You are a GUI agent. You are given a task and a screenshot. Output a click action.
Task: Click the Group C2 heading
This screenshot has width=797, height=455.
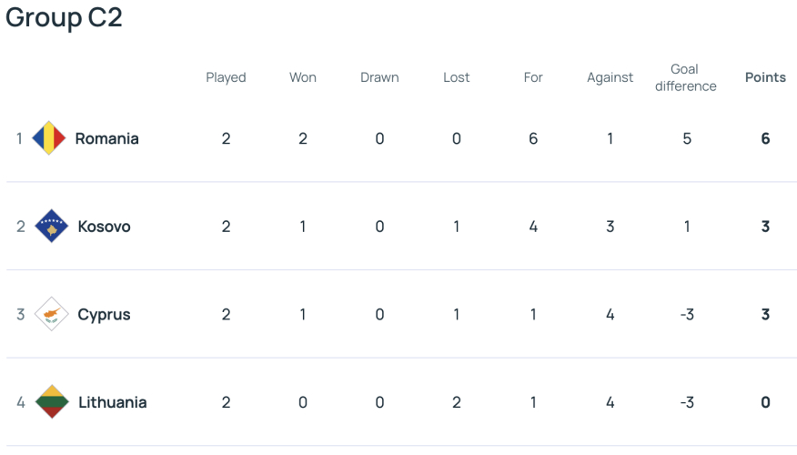[x=64, y=18]
